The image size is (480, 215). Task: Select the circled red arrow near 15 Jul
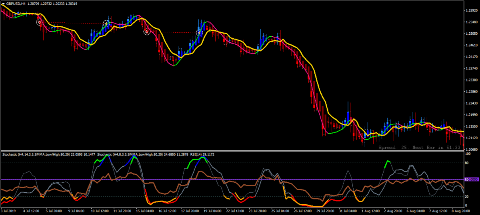coord(147,31)
